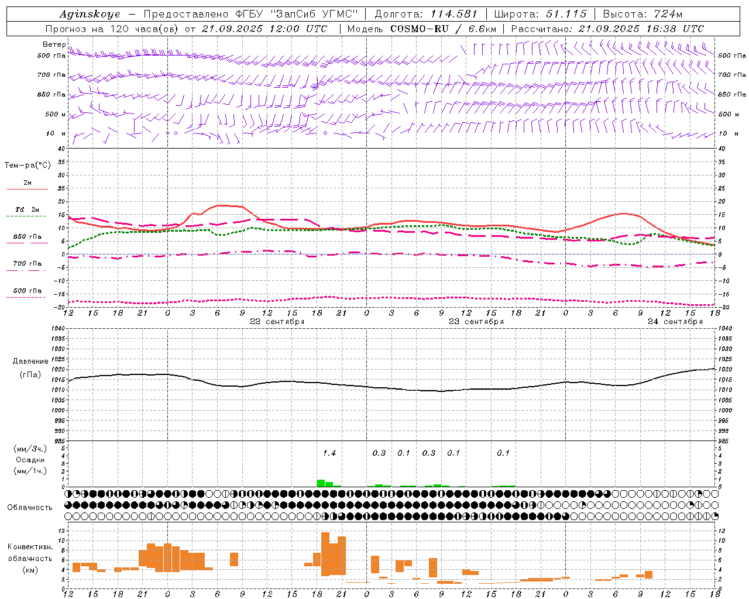The width and height of the screenshot is (749, 599).
Task: Select the grid resolution '6.6км'
Action: click(x=482, y=29)
